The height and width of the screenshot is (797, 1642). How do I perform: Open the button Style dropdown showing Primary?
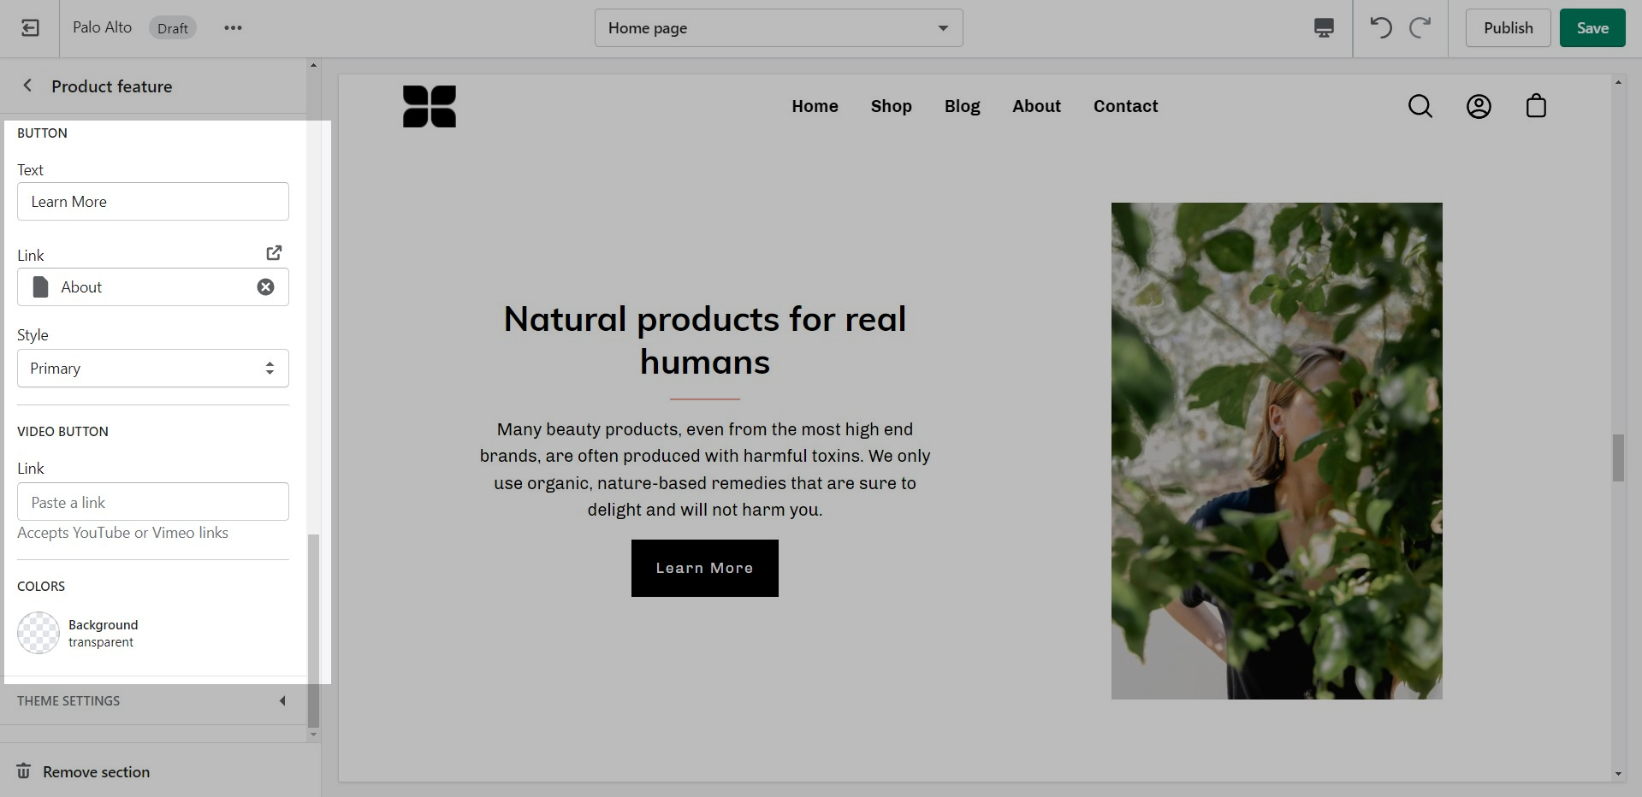click(x=153, y=369)
